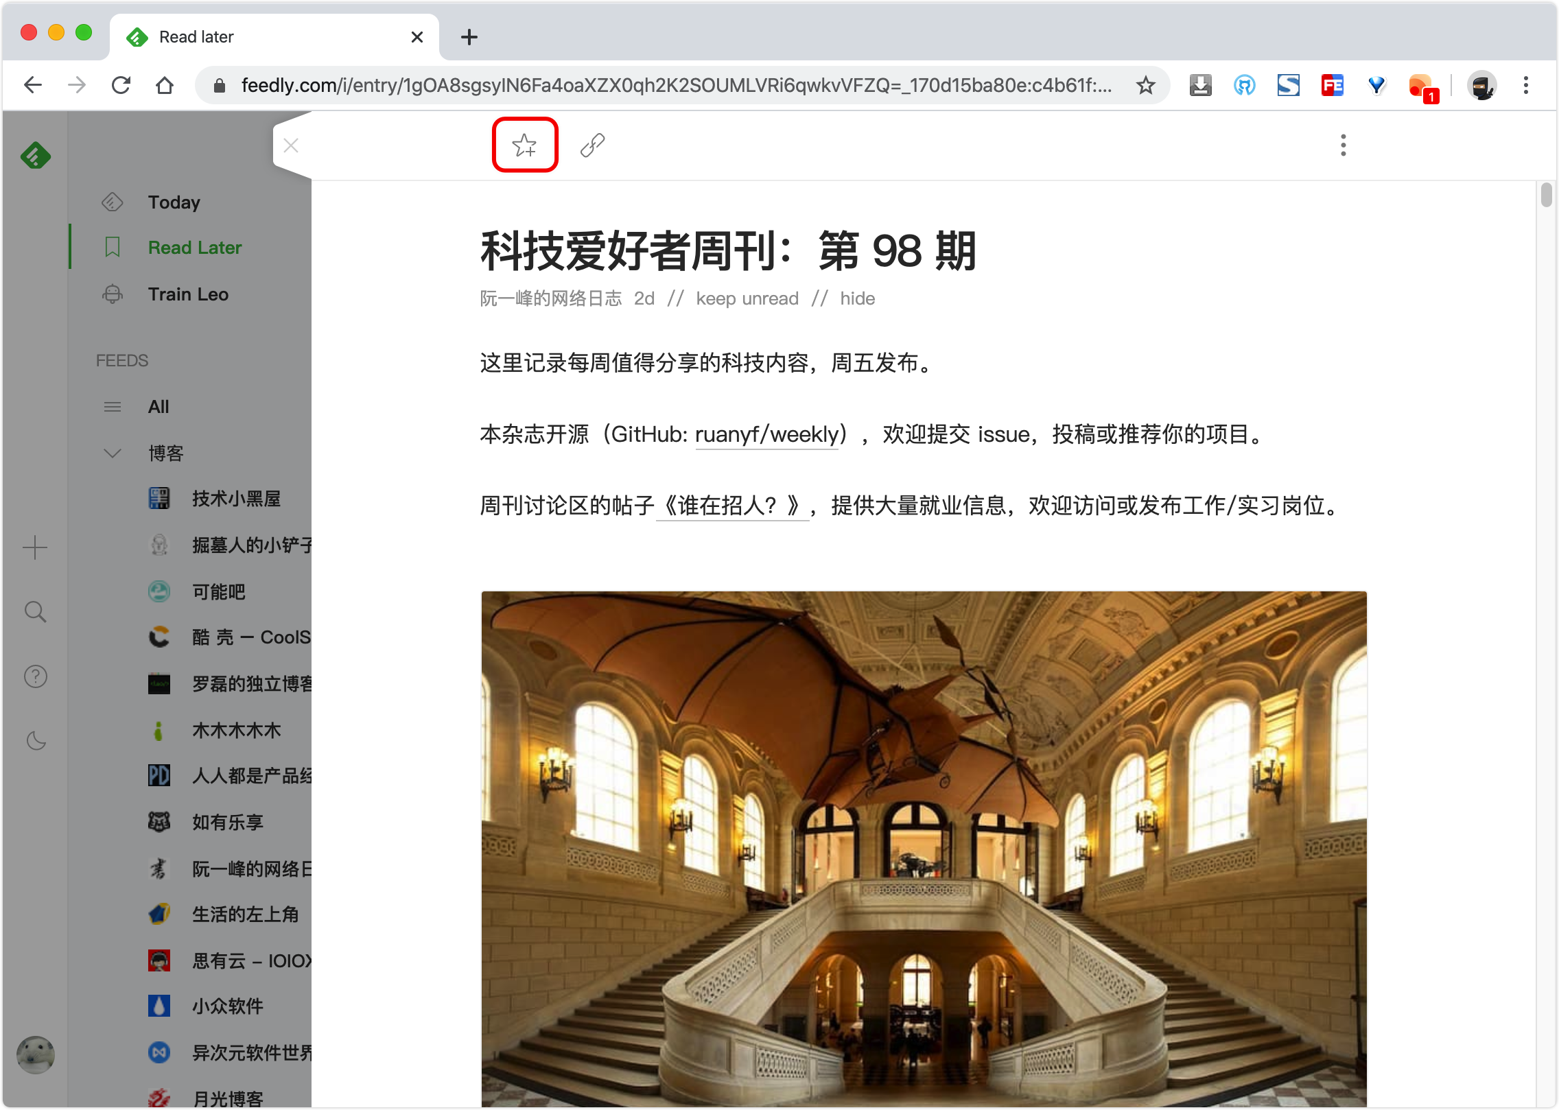Toggle keep unread on the article
This screenshot has height=1110, width=1559.
coord(747,298)
